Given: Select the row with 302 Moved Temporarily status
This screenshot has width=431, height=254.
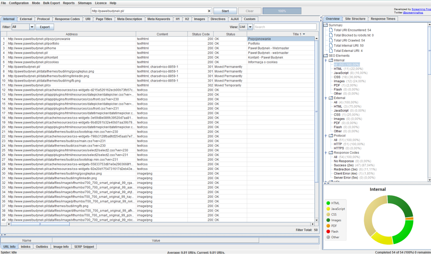Looking at the screenshot, I should coord(158,85).
